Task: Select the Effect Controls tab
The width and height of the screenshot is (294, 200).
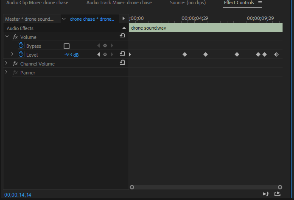Action: pyautogui.click(x=239, y=3)
